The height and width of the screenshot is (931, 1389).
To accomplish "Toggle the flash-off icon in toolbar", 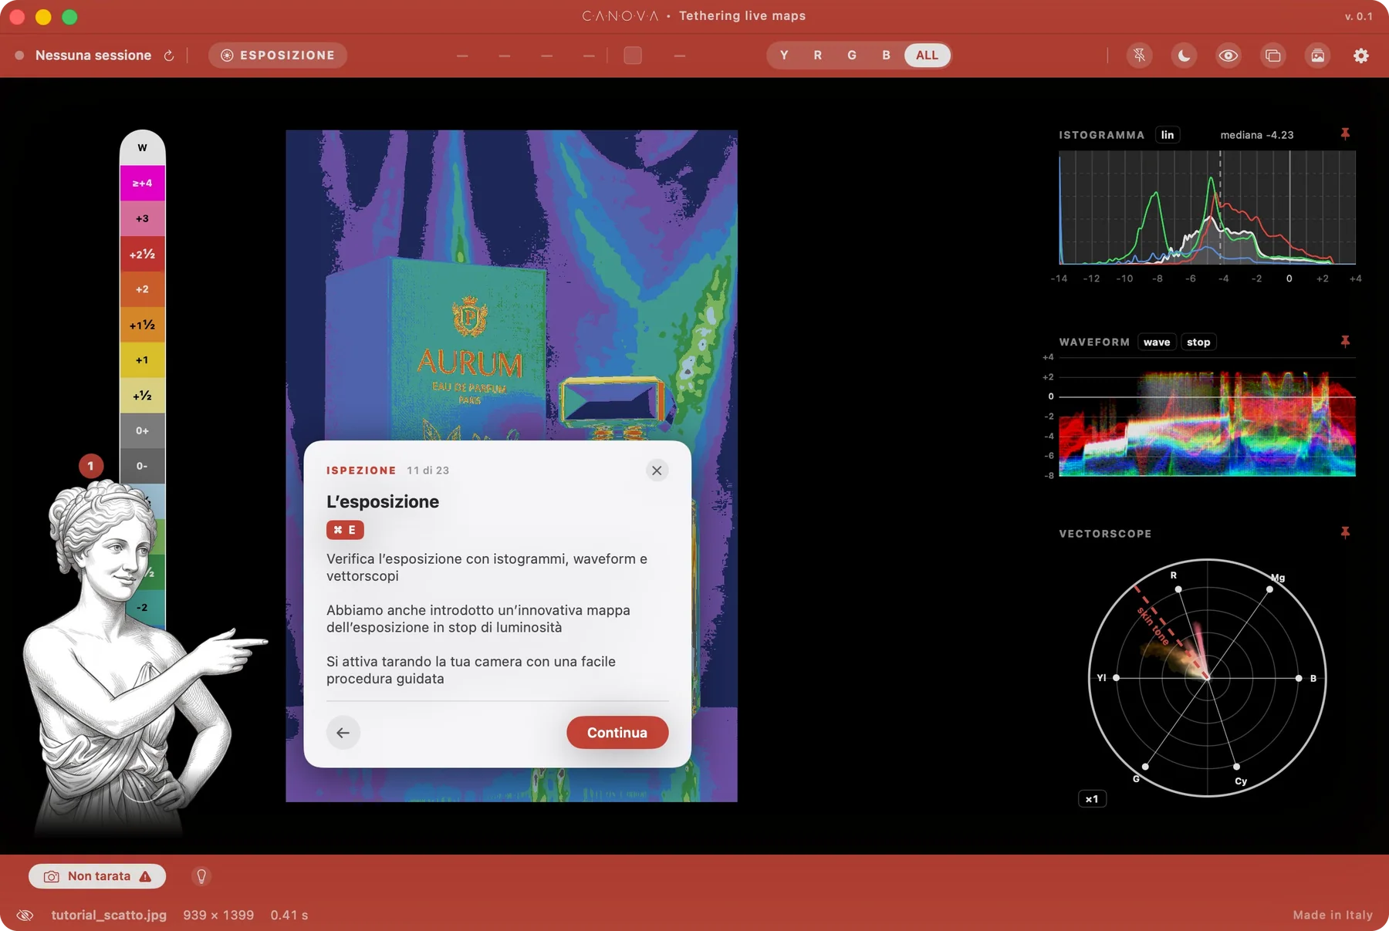I will coord(1140,56).
